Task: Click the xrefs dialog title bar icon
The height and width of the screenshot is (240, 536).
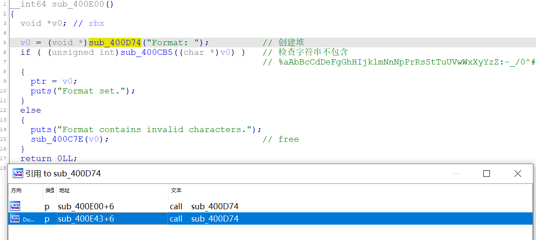Action: (x=18, y=173)
